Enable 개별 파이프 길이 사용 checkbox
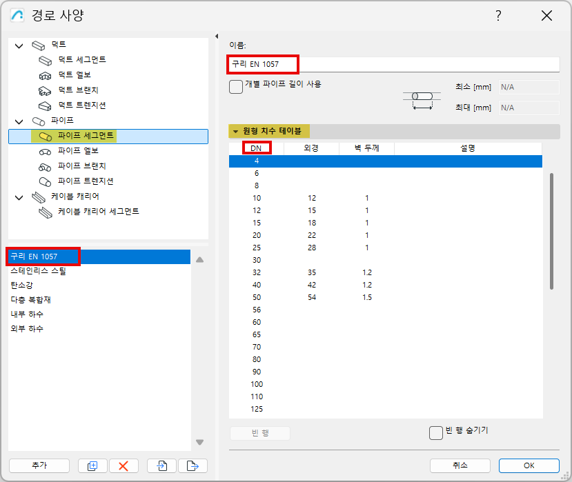 pos(236,87)
